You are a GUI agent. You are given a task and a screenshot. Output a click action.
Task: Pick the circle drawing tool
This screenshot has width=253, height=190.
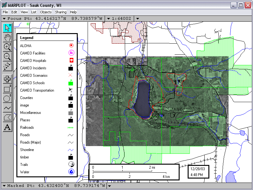[7, 98]
